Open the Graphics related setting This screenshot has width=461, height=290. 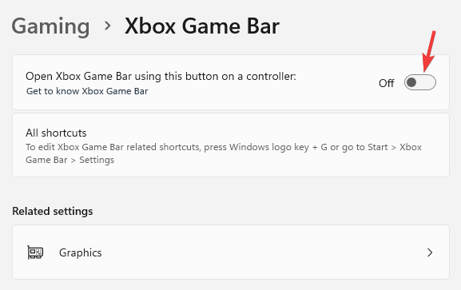click(230, 252)
